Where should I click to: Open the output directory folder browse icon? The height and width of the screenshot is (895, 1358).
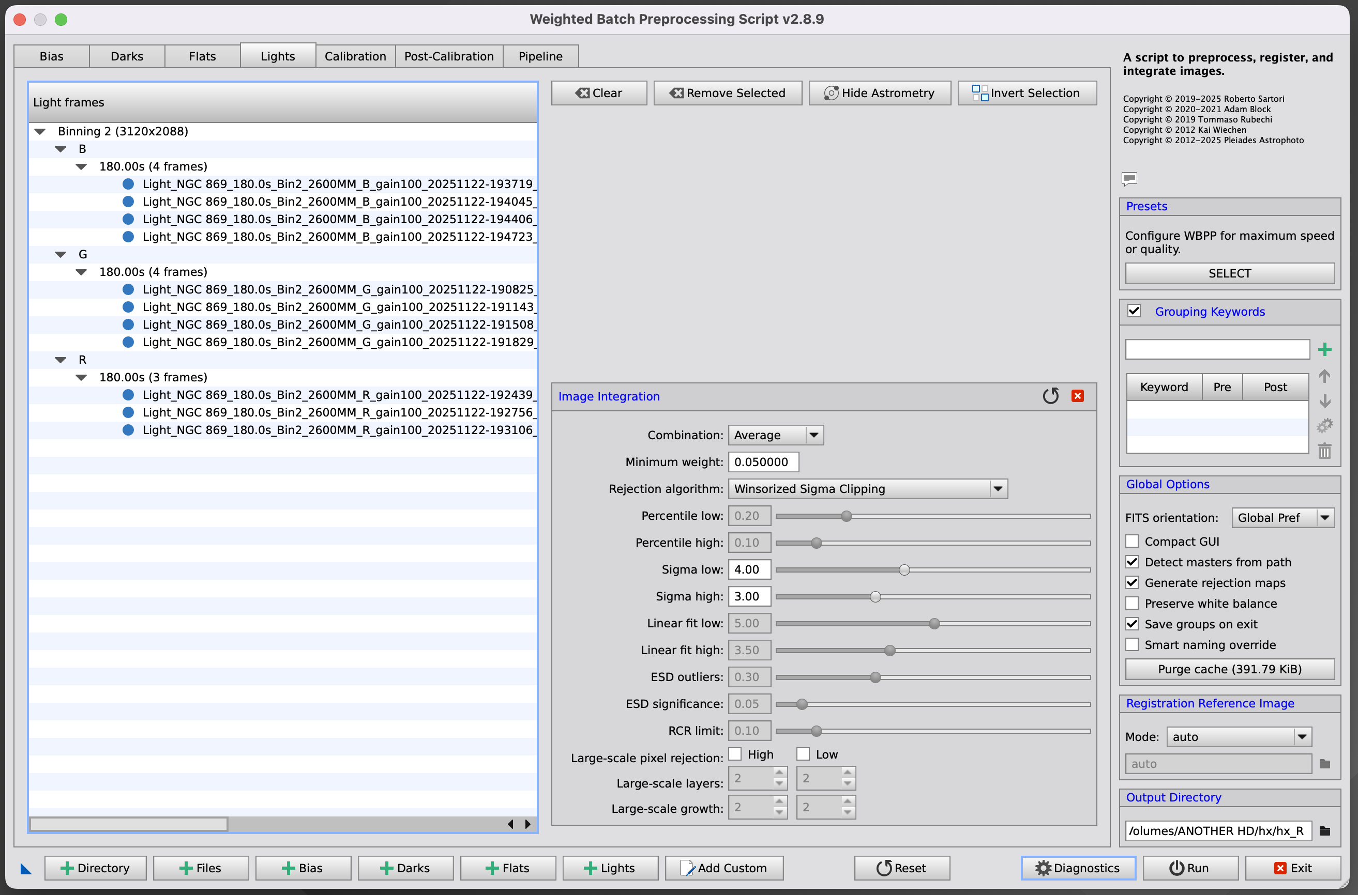tap(1325, 831)
